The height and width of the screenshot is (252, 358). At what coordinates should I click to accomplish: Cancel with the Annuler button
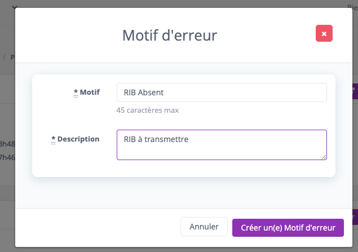click(204, 227)
